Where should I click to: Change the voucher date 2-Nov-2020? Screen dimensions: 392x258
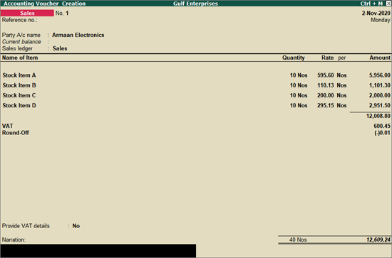click(x=376, y=14)
